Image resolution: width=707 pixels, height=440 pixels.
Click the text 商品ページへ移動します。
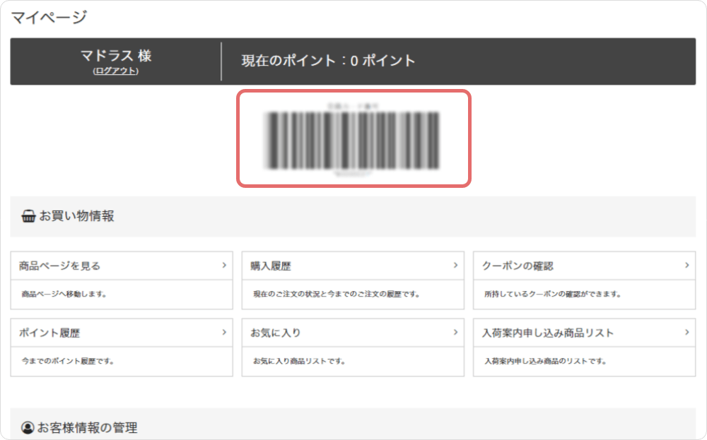64,294
